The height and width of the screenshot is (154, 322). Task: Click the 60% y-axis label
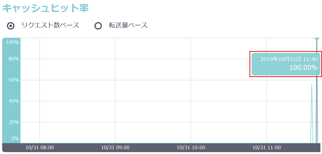point(13,80)
